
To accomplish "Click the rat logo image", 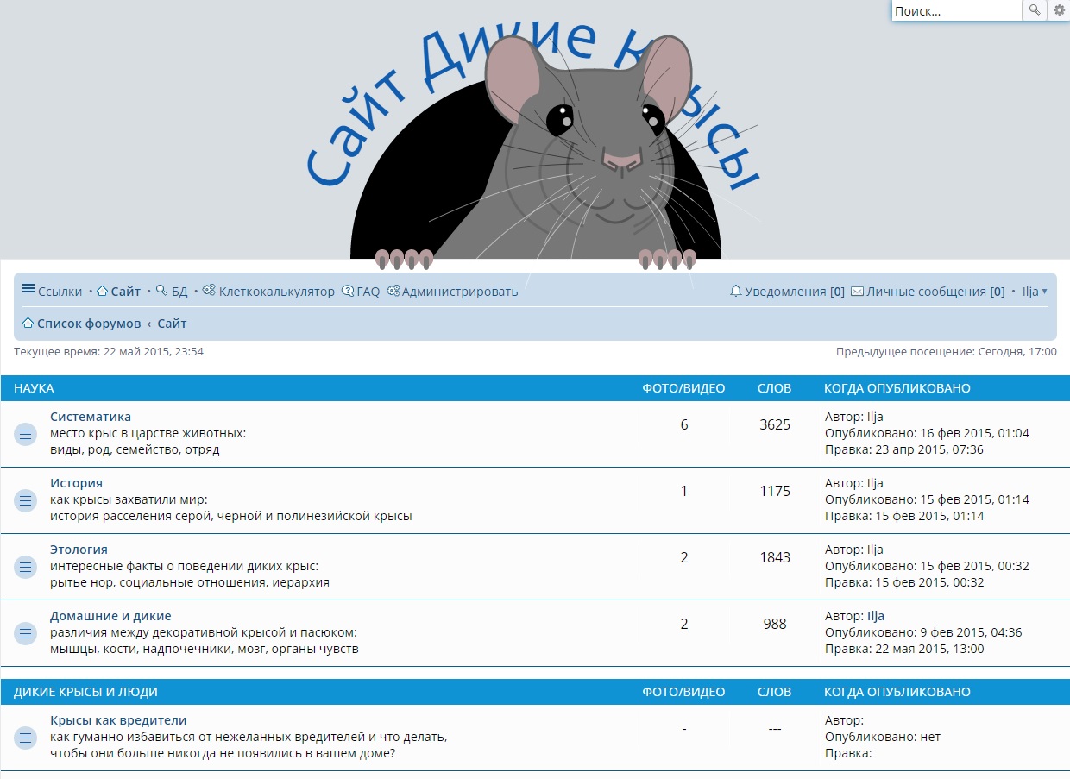I will pyautogui.click(x=535, y=147).
